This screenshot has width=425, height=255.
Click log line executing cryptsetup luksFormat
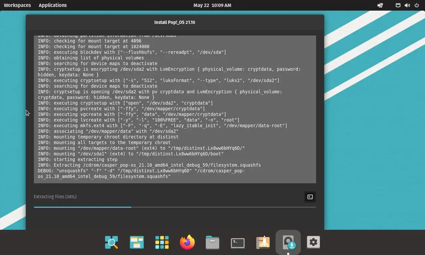[159, 80]
